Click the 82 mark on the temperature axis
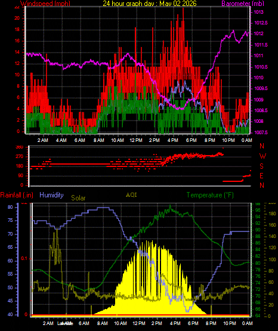The height and width of the screenshot is (331, 278). pos(258,256)
